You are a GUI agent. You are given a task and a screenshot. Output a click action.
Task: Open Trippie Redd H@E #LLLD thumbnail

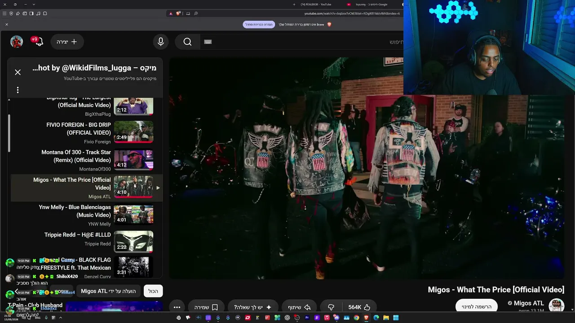tap(133, 242)
